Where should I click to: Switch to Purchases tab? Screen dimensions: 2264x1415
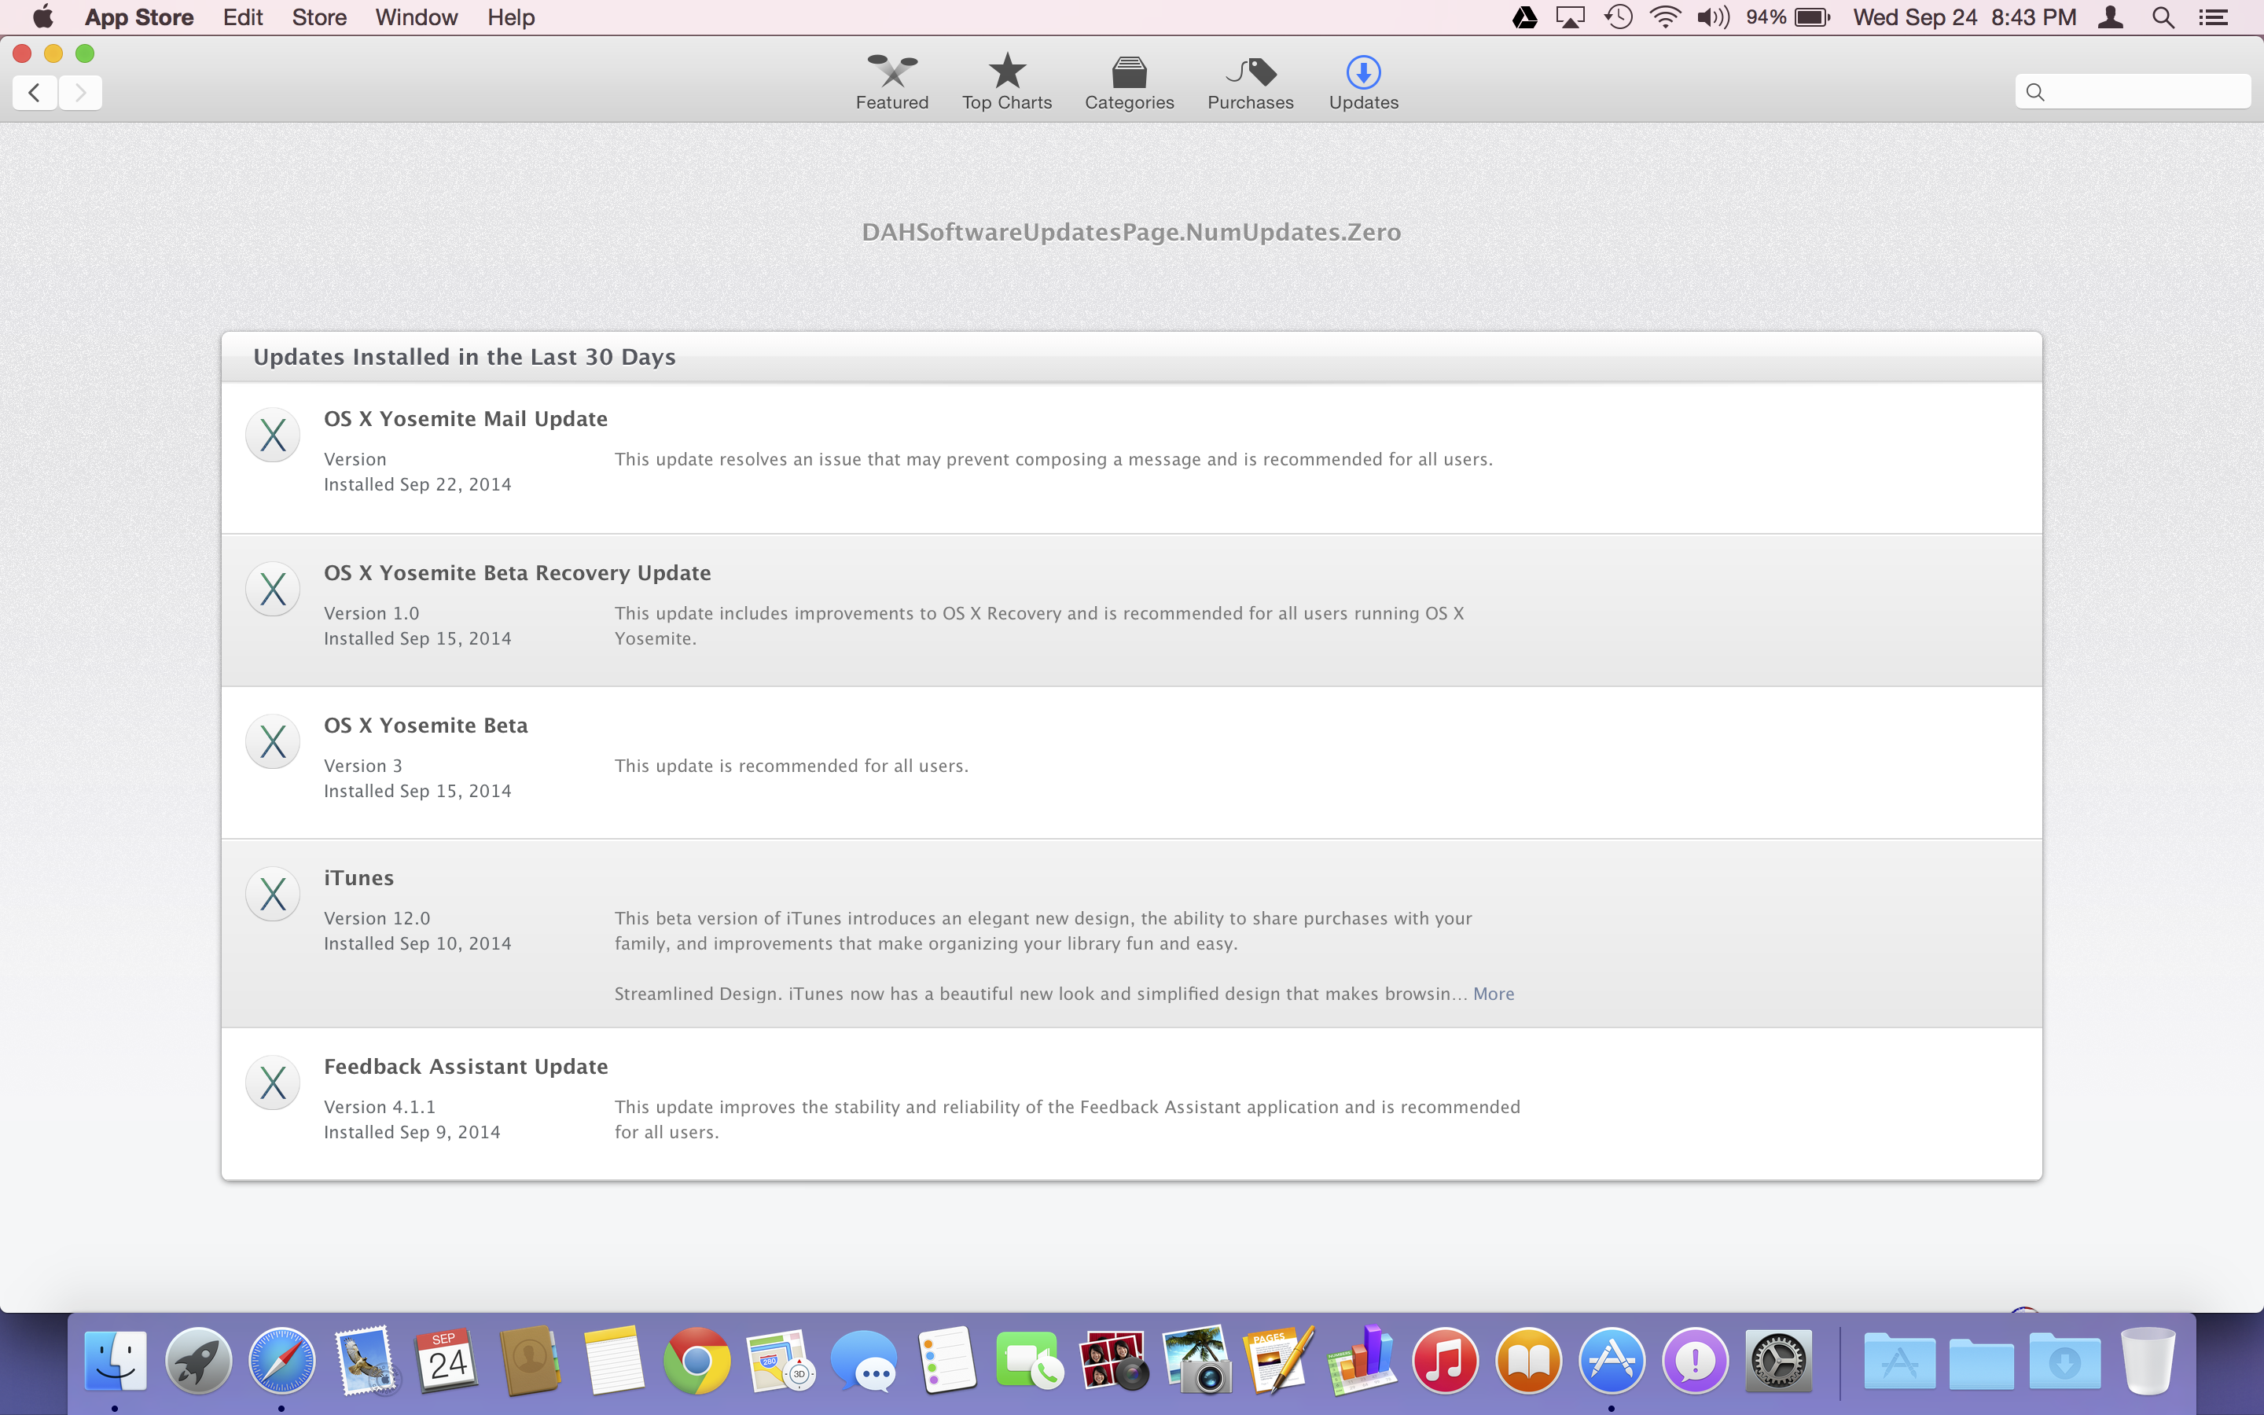pyautogui.click(x=1250, y=83)
